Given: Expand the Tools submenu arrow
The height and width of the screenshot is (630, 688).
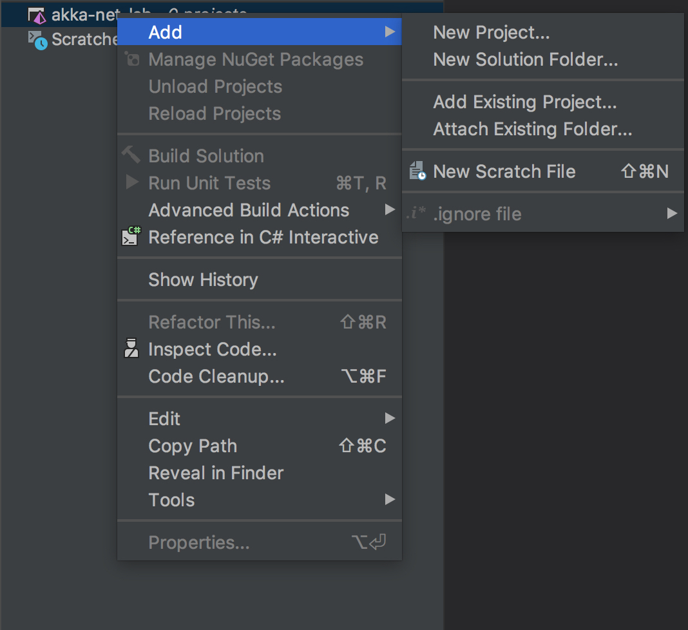Looking at the screenshot, I should [389, 499].
